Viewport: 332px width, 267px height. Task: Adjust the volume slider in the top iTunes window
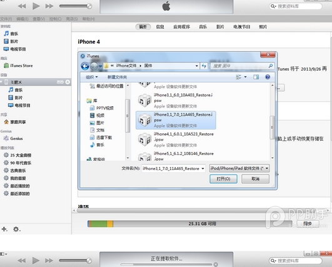76,6
